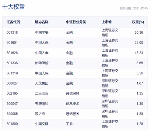The width and height of the screenshot is (154, 132).
Task: Select security name 中国平安
Action: tap(42, 33)
